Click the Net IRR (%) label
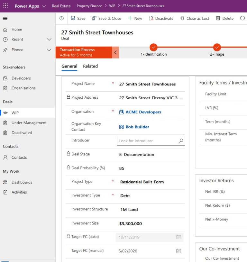This screenshot has height=262, width=247. [x=215, y=192]
